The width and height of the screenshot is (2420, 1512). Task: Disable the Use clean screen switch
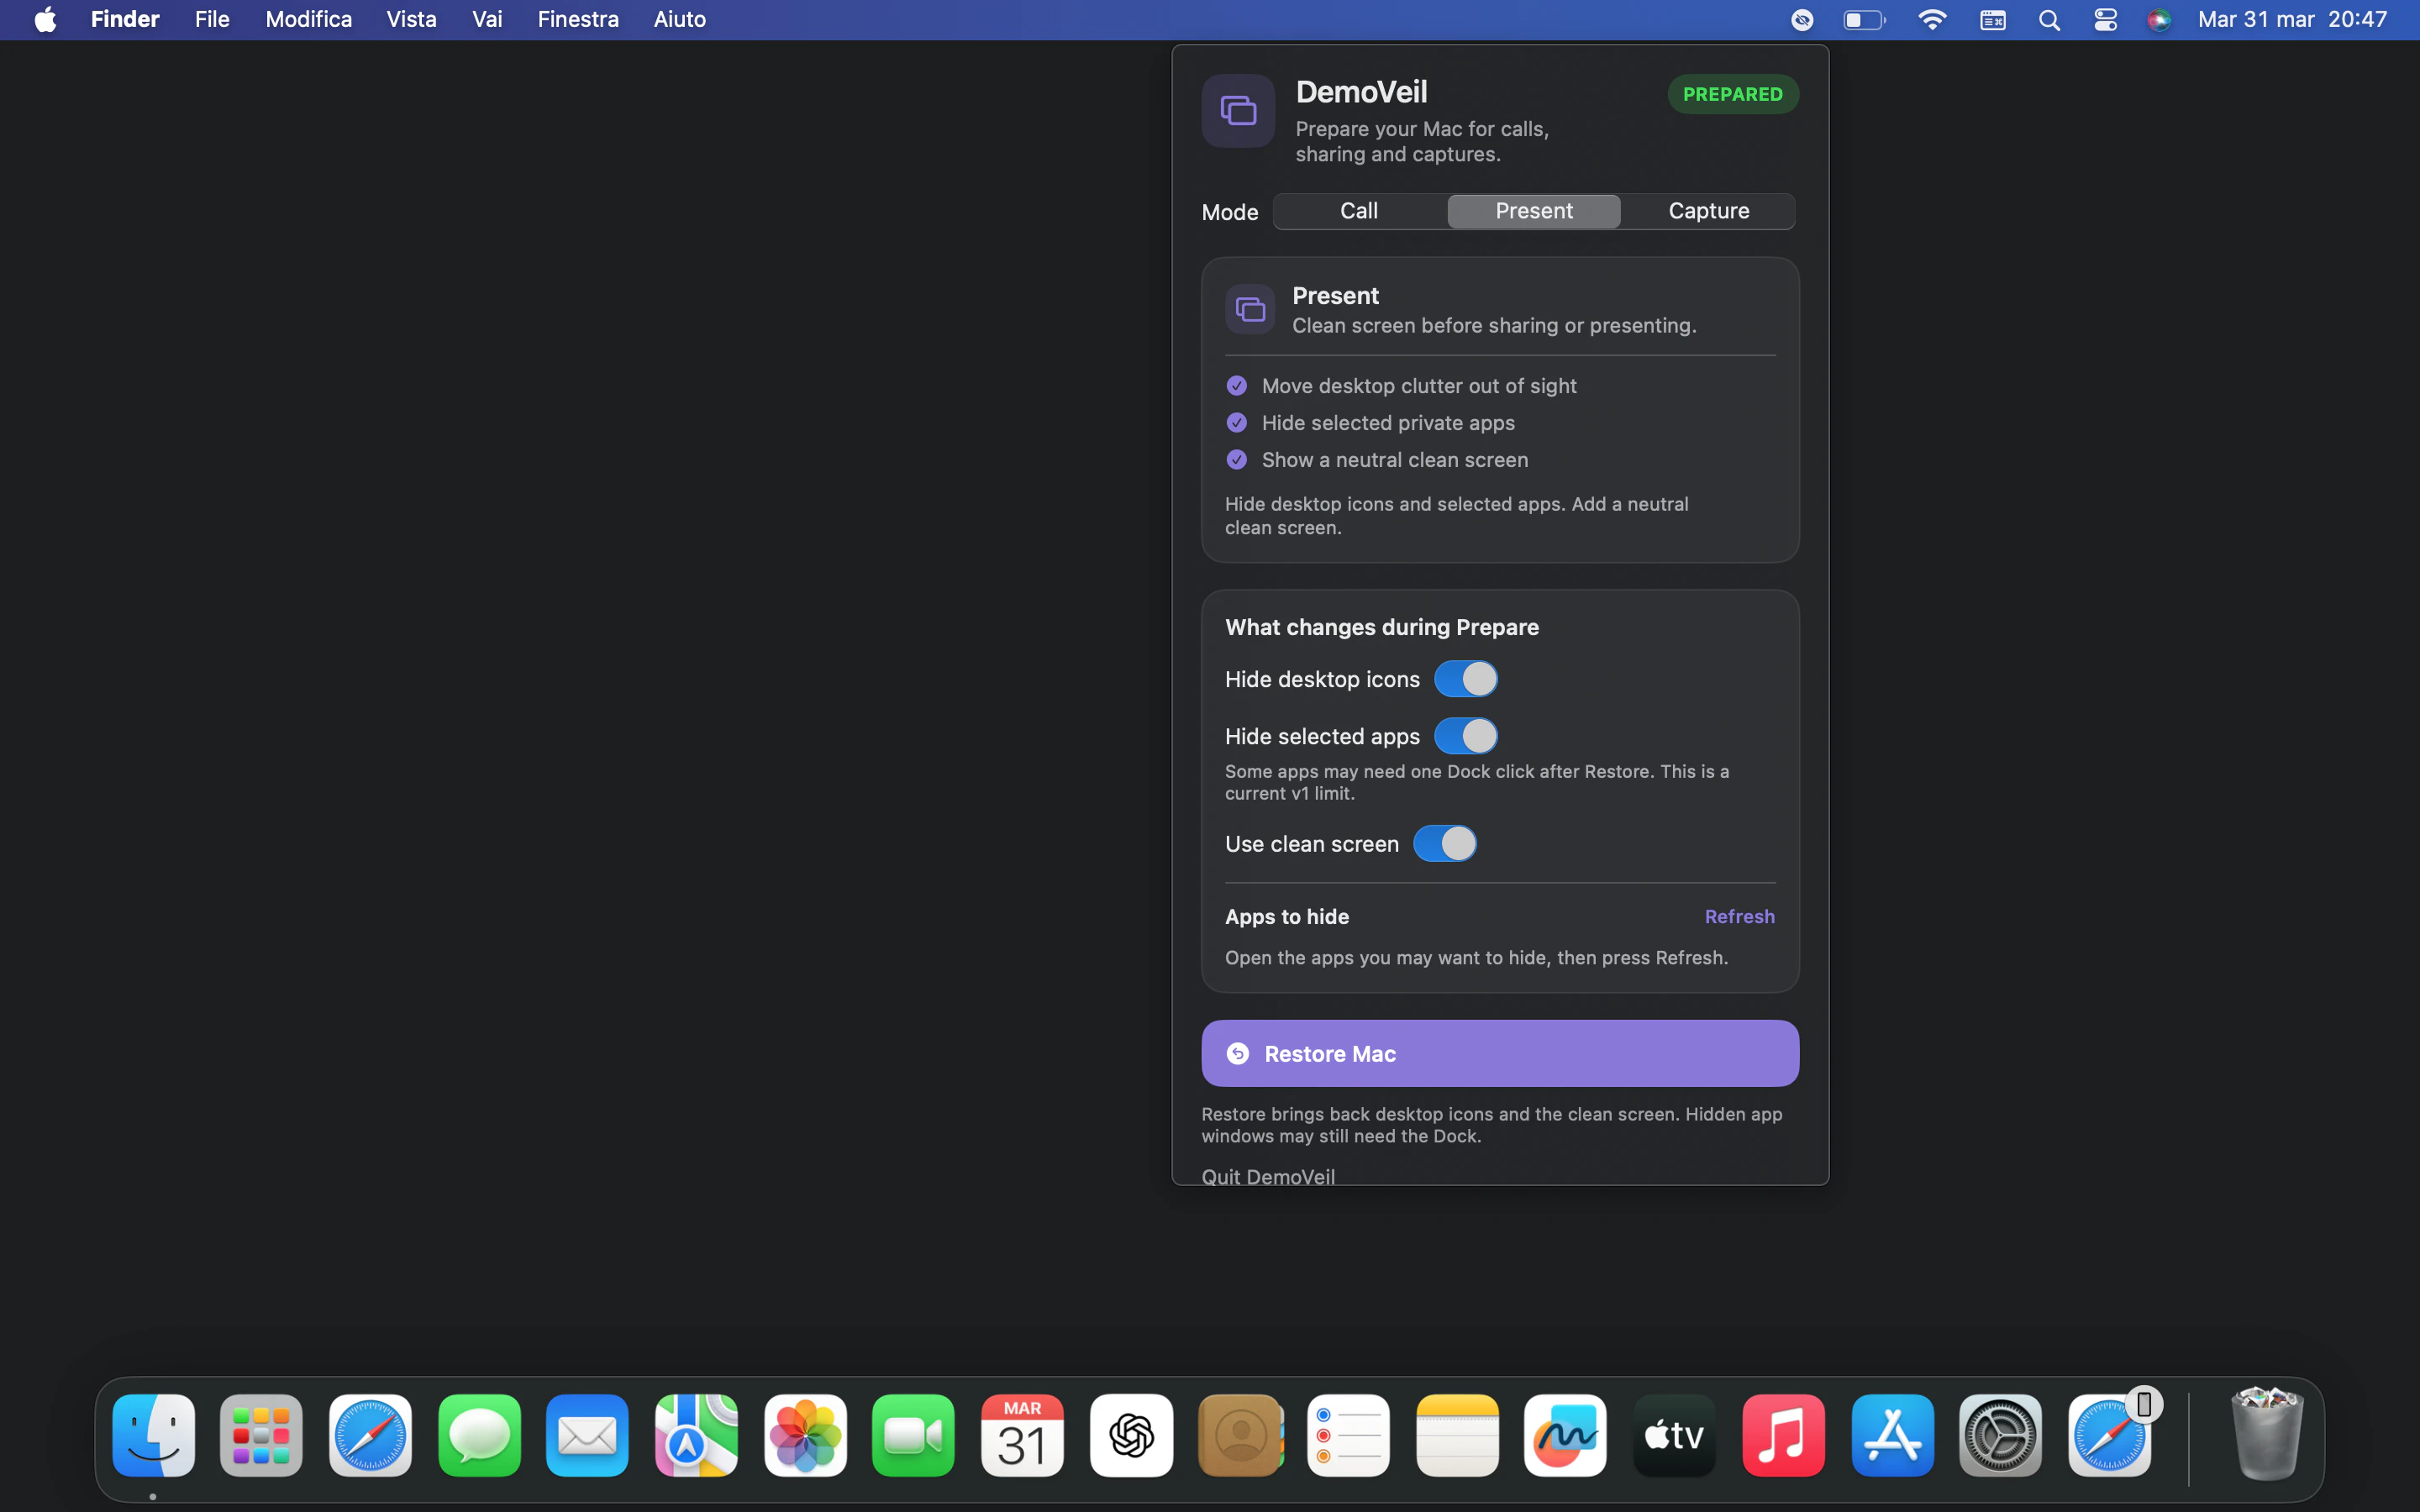[x=1444, y=844]
